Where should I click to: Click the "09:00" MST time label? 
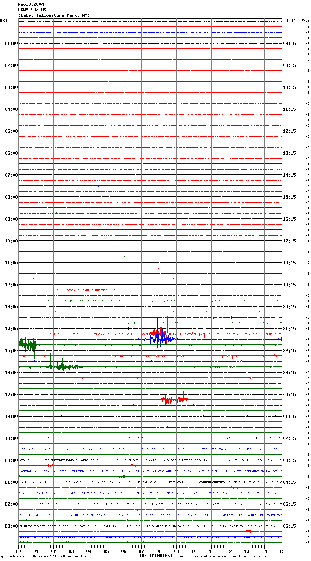click(x=11, y=219)
